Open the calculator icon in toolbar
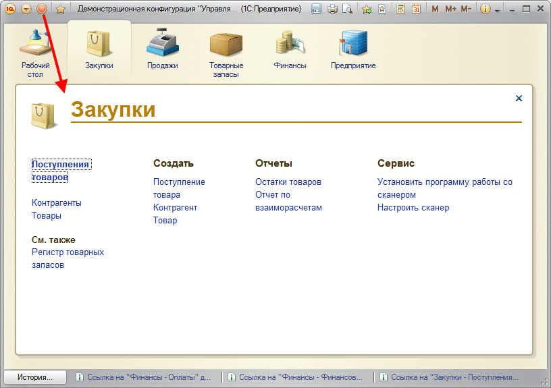551x388 pixels. [x=400, y=9]
